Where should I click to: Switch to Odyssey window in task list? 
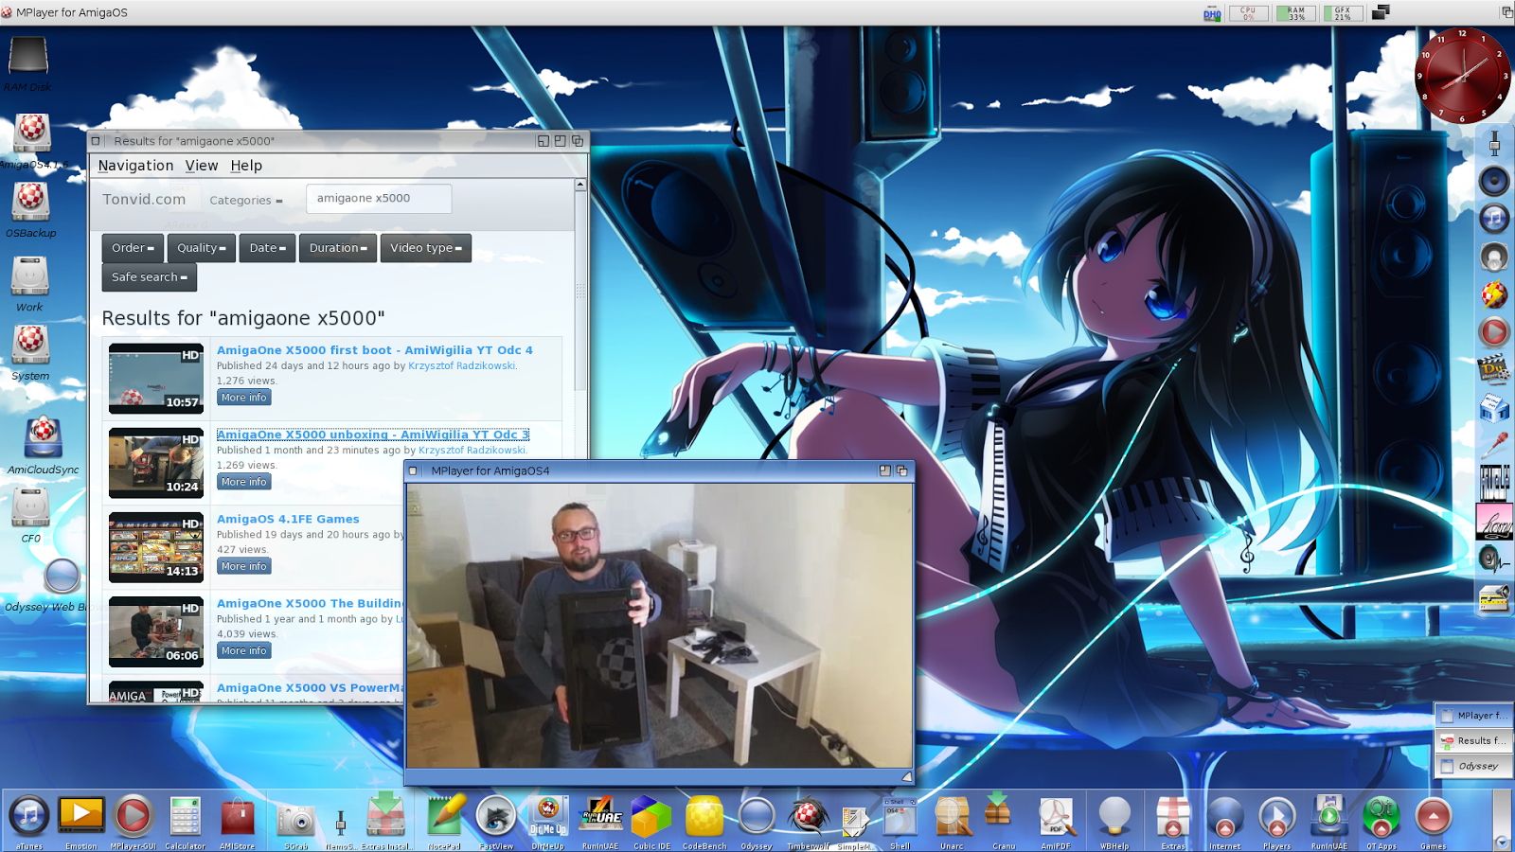click(1473, 766)
